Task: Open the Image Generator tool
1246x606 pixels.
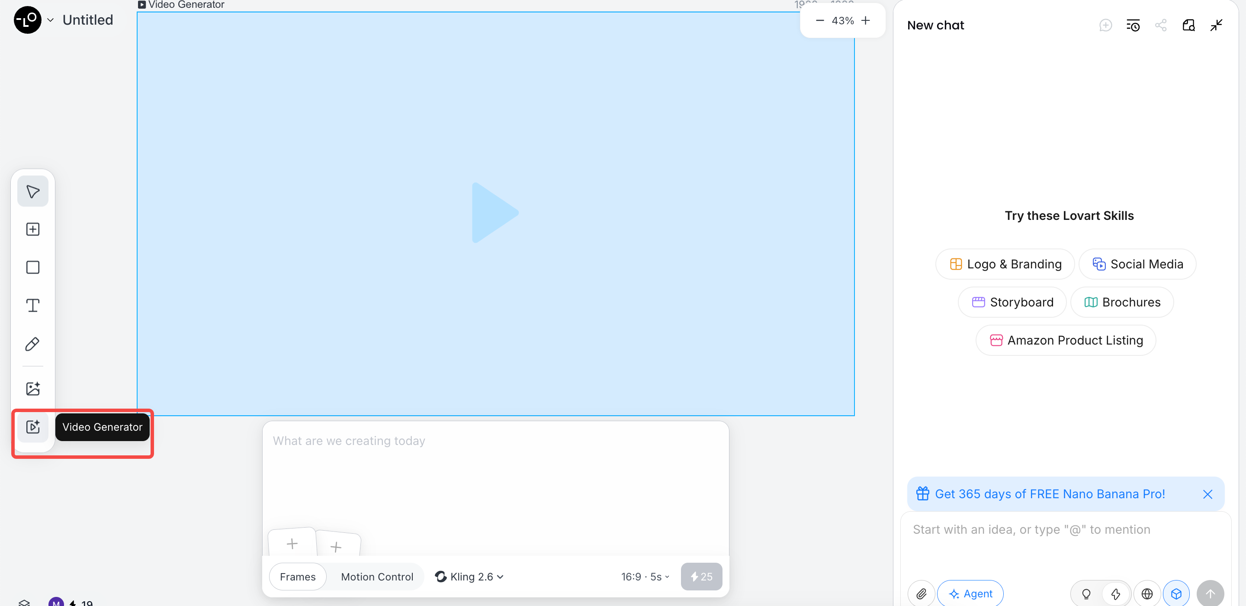Action: 32,388
